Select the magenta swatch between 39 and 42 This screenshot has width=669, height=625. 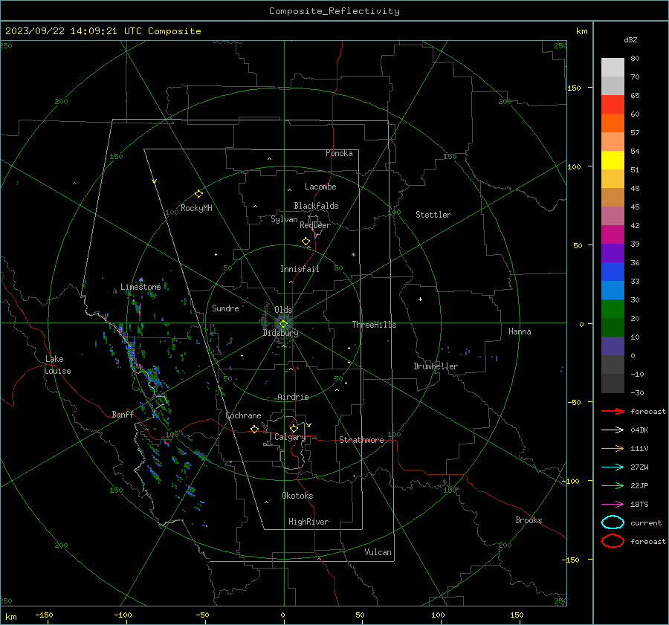point(613,235)
